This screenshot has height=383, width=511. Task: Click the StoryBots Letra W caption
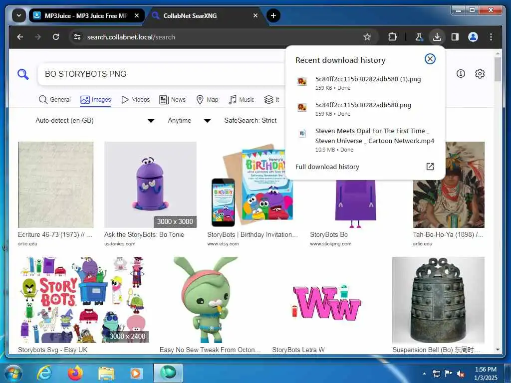[x=298, y=350]
